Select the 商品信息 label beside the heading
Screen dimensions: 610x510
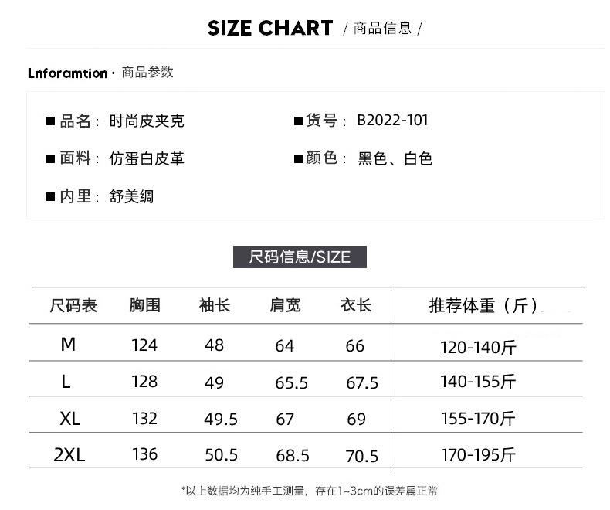tap(382, 29)
